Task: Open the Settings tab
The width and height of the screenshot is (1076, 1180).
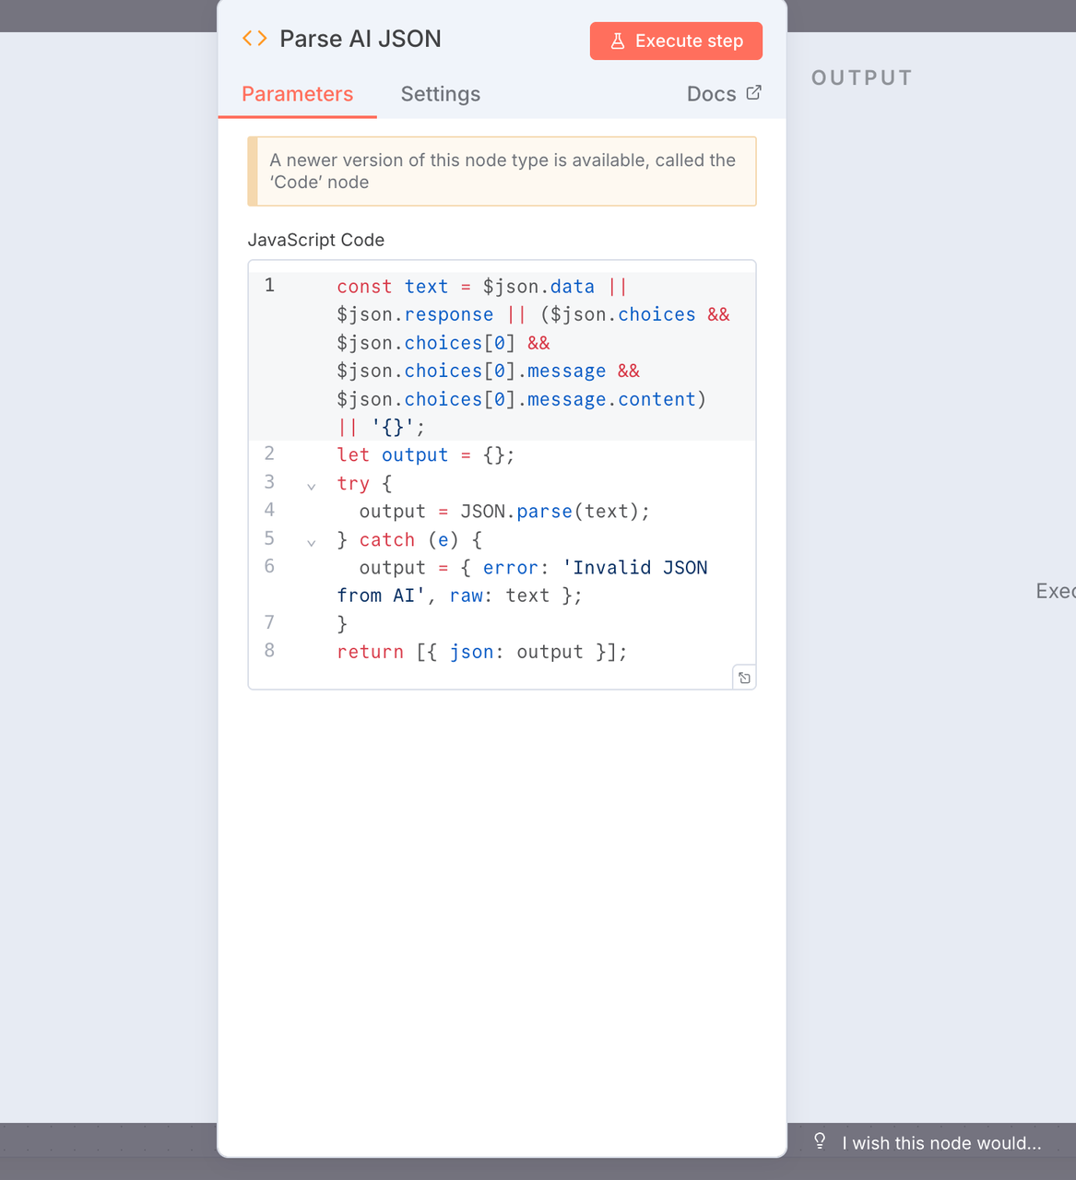Action: (440, 94)
